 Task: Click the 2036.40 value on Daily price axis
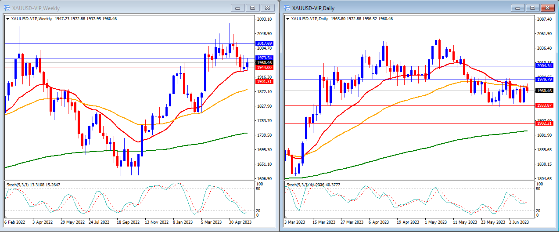click(545, 48)
